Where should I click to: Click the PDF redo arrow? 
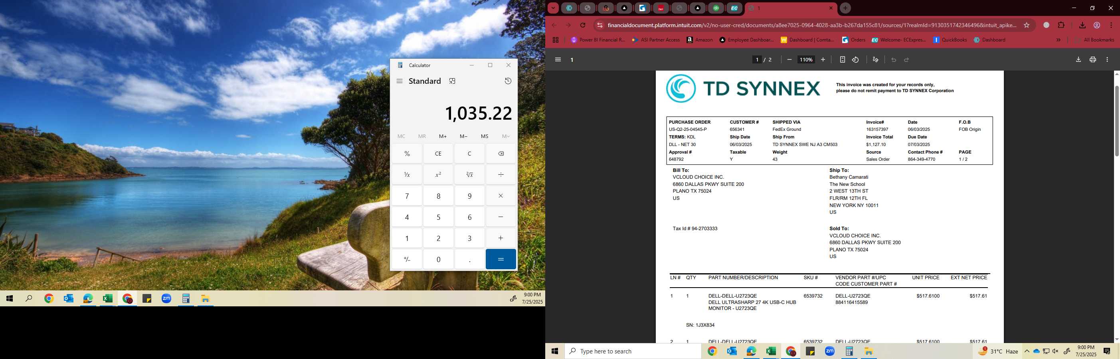pos(906,59)
